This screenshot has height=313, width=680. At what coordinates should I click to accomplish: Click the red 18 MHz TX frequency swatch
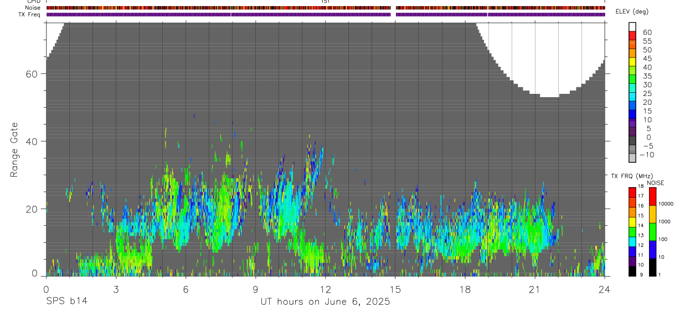tap(632, 192)
